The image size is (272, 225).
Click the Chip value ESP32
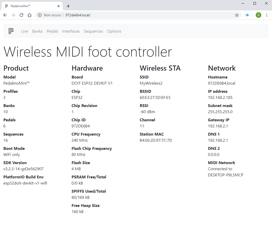point(77,98)
